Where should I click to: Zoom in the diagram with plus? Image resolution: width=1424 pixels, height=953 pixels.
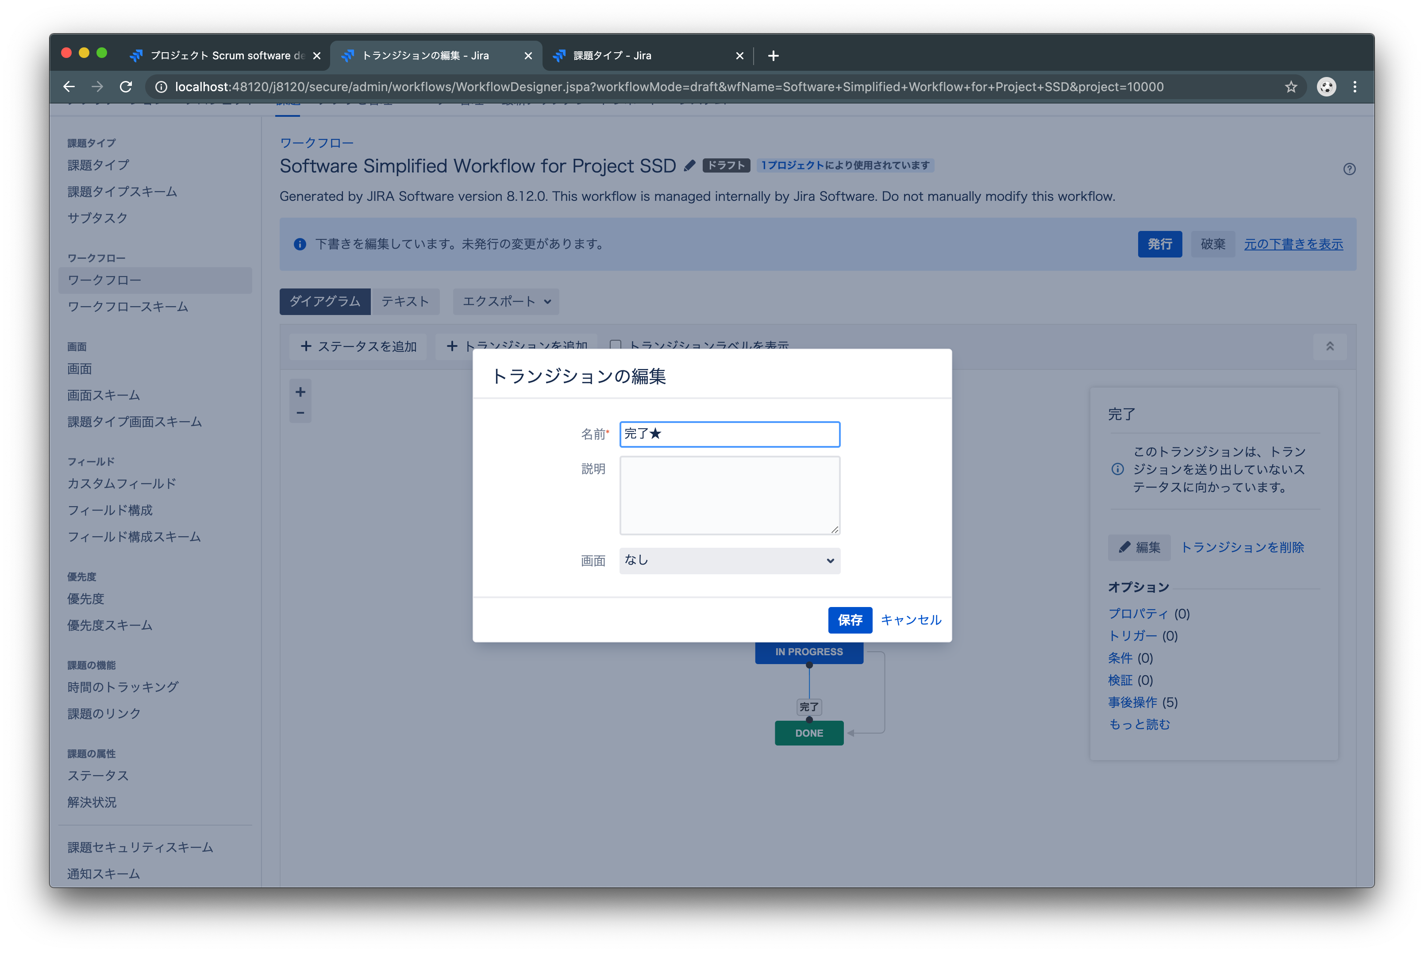click(300, 392)
